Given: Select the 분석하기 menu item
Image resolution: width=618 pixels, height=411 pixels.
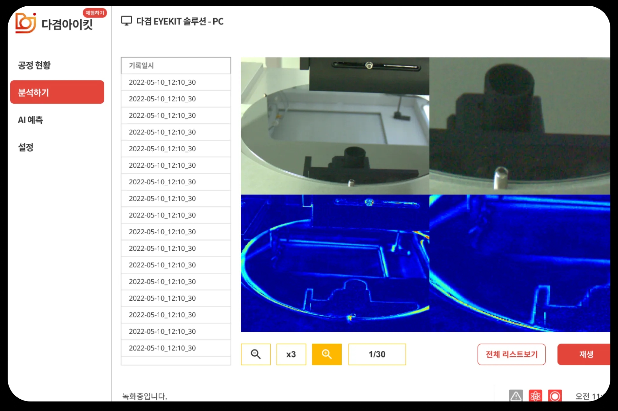Looking at the screenshot, I should [57, 92].
